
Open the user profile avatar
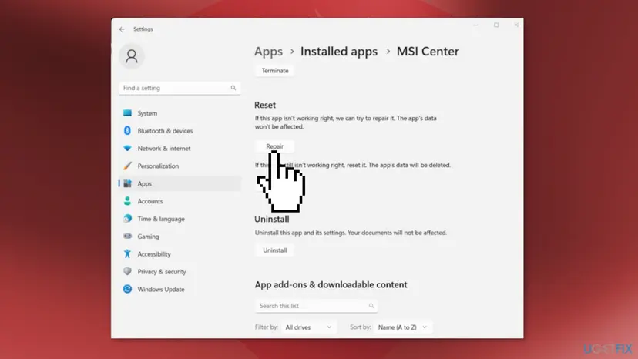132,56
